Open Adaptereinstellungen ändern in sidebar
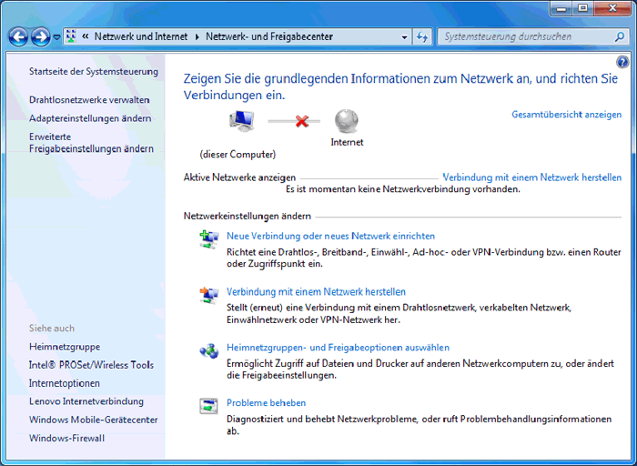 (x=90, y=118)
